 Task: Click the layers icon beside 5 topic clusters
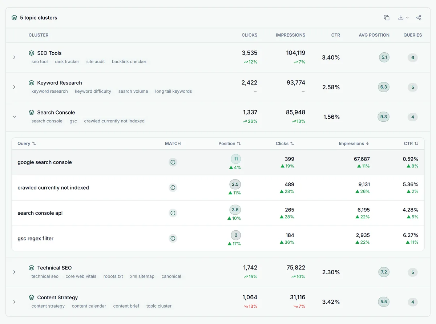click(14, 17)
